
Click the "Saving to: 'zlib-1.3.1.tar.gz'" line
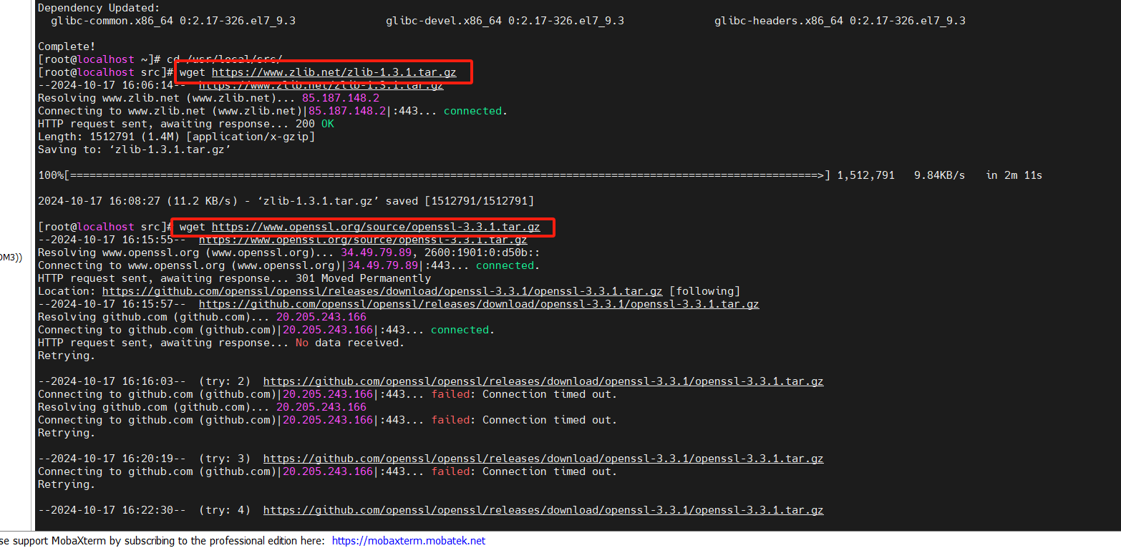click(134, 150)
